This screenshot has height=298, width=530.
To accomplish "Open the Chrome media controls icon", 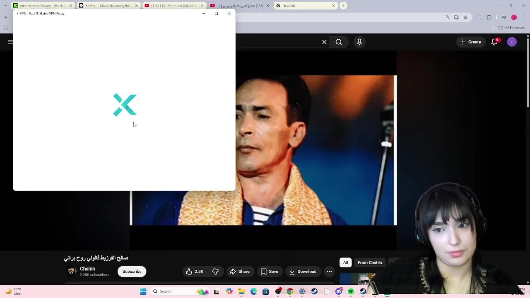I will (x=504, y=17).
